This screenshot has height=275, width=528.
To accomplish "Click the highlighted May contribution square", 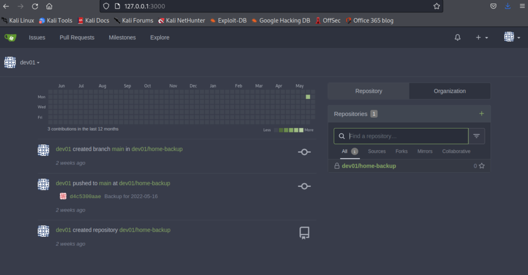I will click(308, 96).
